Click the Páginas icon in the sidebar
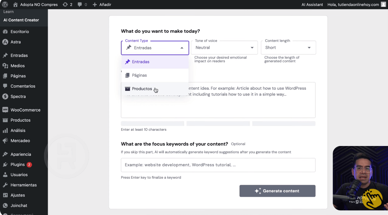Viewport: 388px width, 215px height. pyautogui.click(x=5, y=76)
